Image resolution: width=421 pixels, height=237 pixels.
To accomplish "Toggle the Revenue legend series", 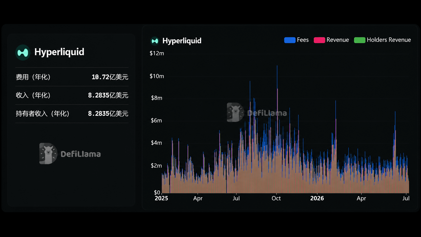I will click(x=331, y=40).
